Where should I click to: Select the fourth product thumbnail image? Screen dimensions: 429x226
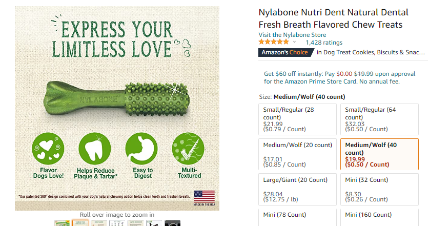tap(117, 223)
